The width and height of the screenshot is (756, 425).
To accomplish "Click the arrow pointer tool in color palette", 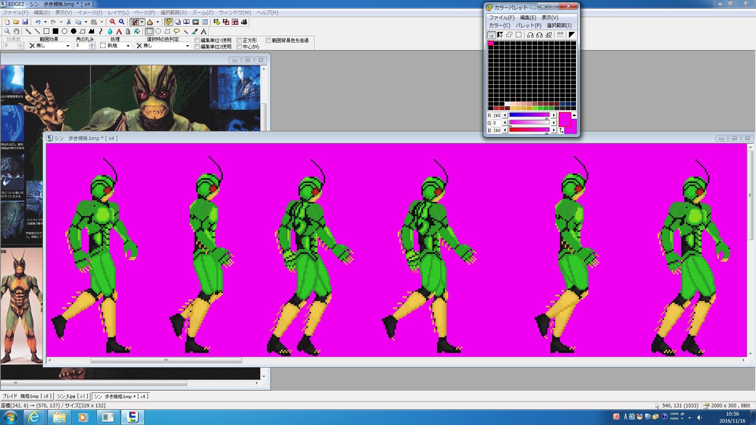I will click(491, 35).
